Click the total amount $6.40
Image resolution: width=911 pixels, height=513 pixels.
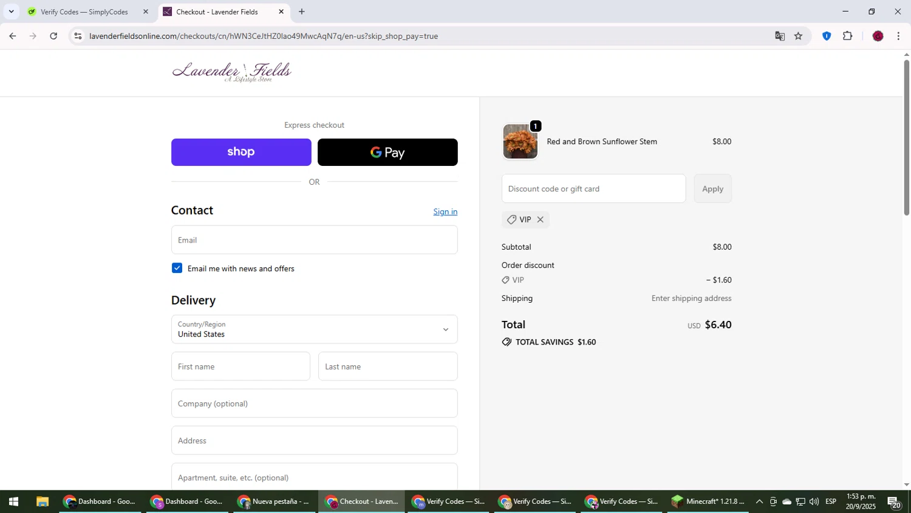[x=718, y=325]
